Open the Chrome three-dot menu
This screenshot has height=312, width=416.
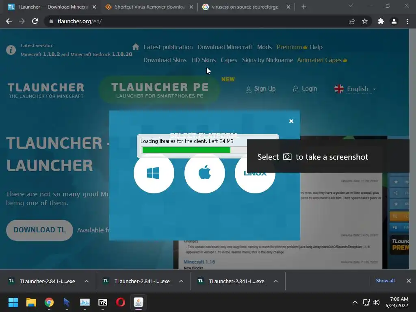coord(407,21)
